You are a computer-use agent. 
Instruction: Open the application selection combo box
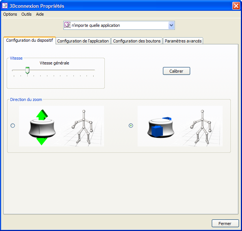click(x=119, y=25)
